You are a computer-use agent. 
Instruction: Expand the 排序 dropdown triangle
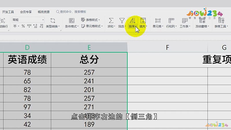click(136, 26)
